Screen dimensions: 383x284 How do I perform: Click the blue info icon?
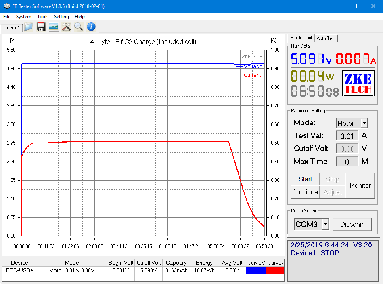tap(91, 27)
